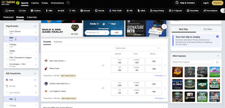Pick Lakers moneyline -155
The height and width of the screenshot is (108, 225).
pos(154,92)
